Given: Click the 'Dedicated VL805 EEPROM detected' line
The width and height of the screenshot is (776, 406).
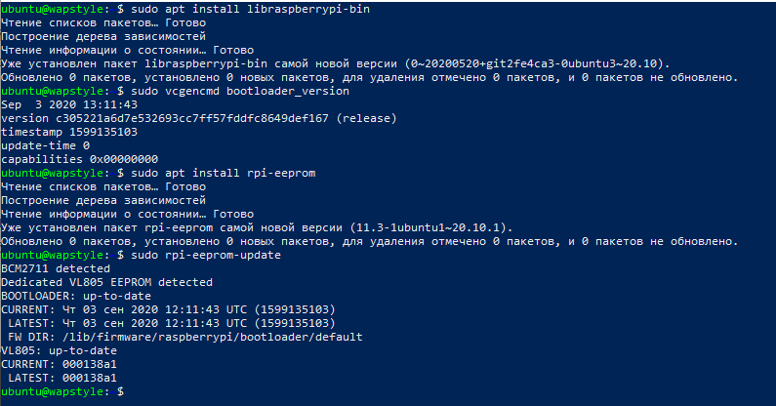Looking at the screenshot, I should pyautogui.click(x=104, y=281).
